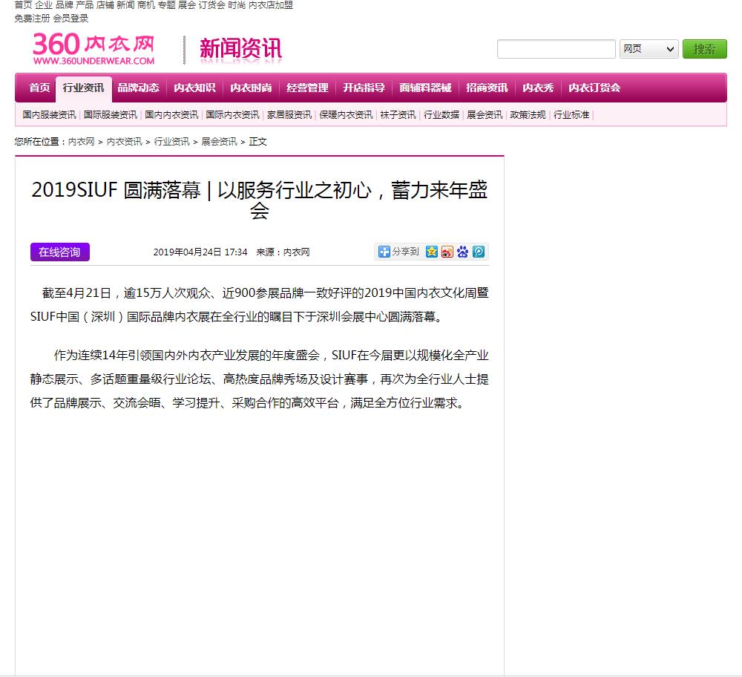Click the 来源：内衣网 source text
Screen dimensions: 742x677
click(x=283, y=252)
